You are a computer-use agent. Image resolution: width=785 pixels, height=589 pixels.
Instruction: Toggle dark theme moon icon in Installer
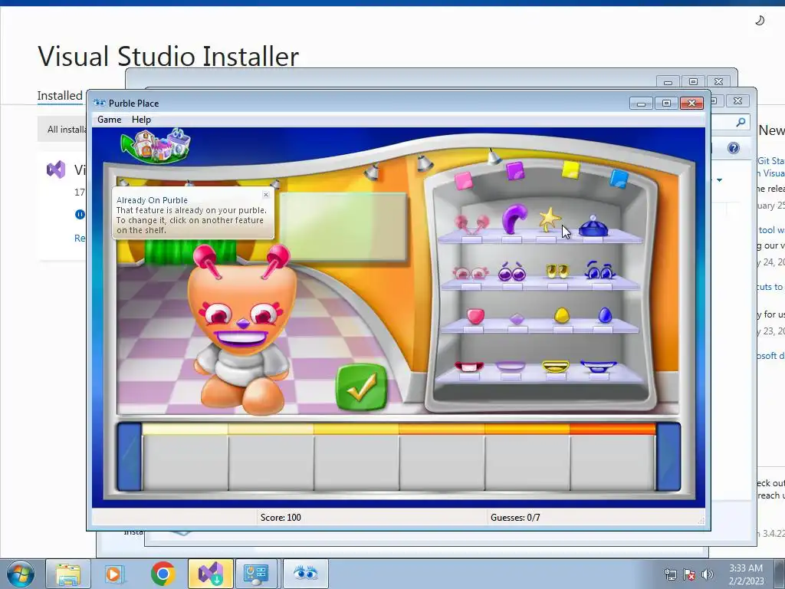[760, 21]
